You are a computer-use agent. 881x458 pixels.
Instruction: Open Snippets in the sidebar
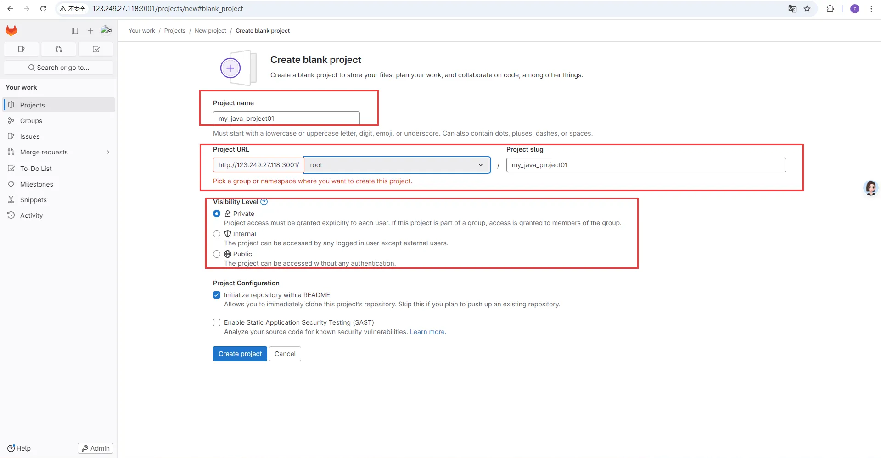pyautogui.click(x=59, y=200)
